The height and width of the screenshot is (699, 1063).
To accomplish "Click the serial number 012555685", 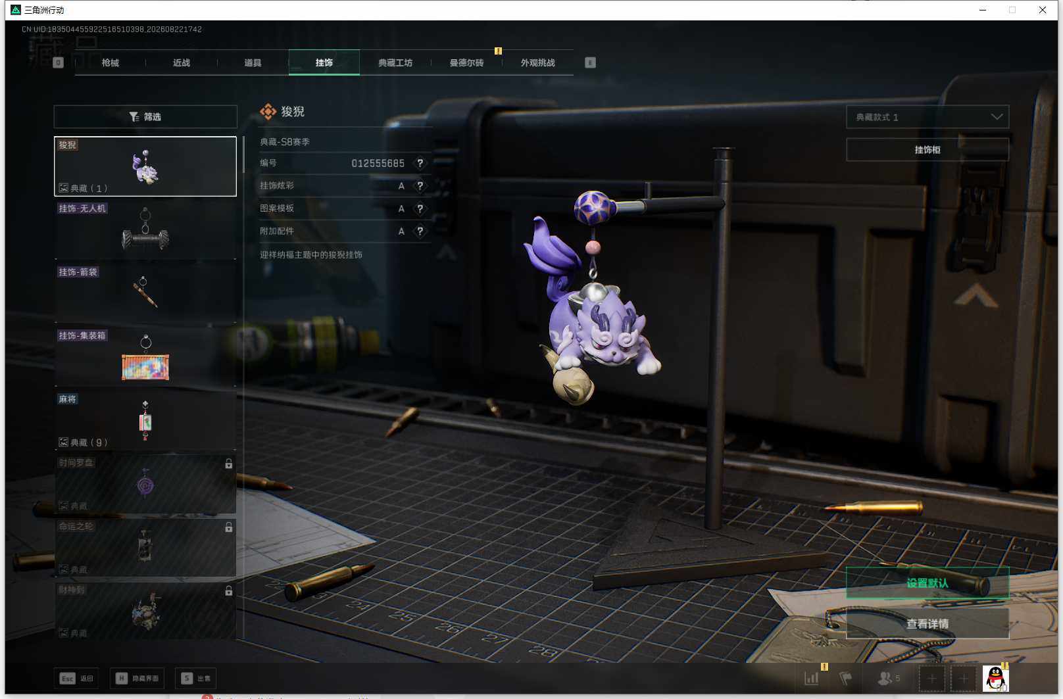I will click(378, 163).
